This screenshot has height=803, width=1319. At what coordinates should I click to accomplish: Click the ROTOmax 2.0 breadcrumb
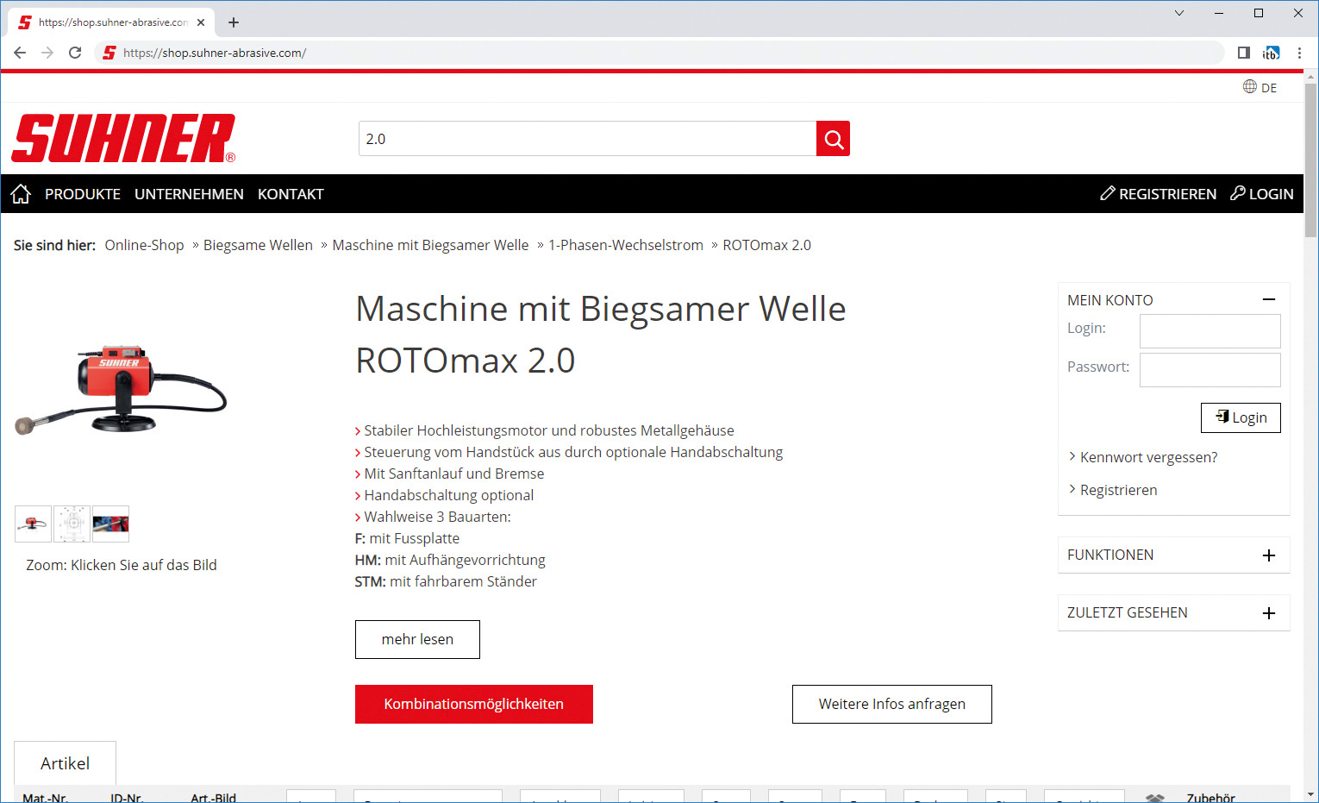point(766,245)
